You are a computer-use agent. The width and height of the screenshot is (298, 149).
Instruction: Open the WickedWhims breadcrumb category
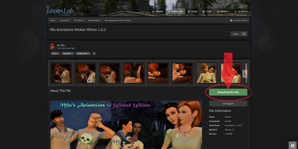94,21
